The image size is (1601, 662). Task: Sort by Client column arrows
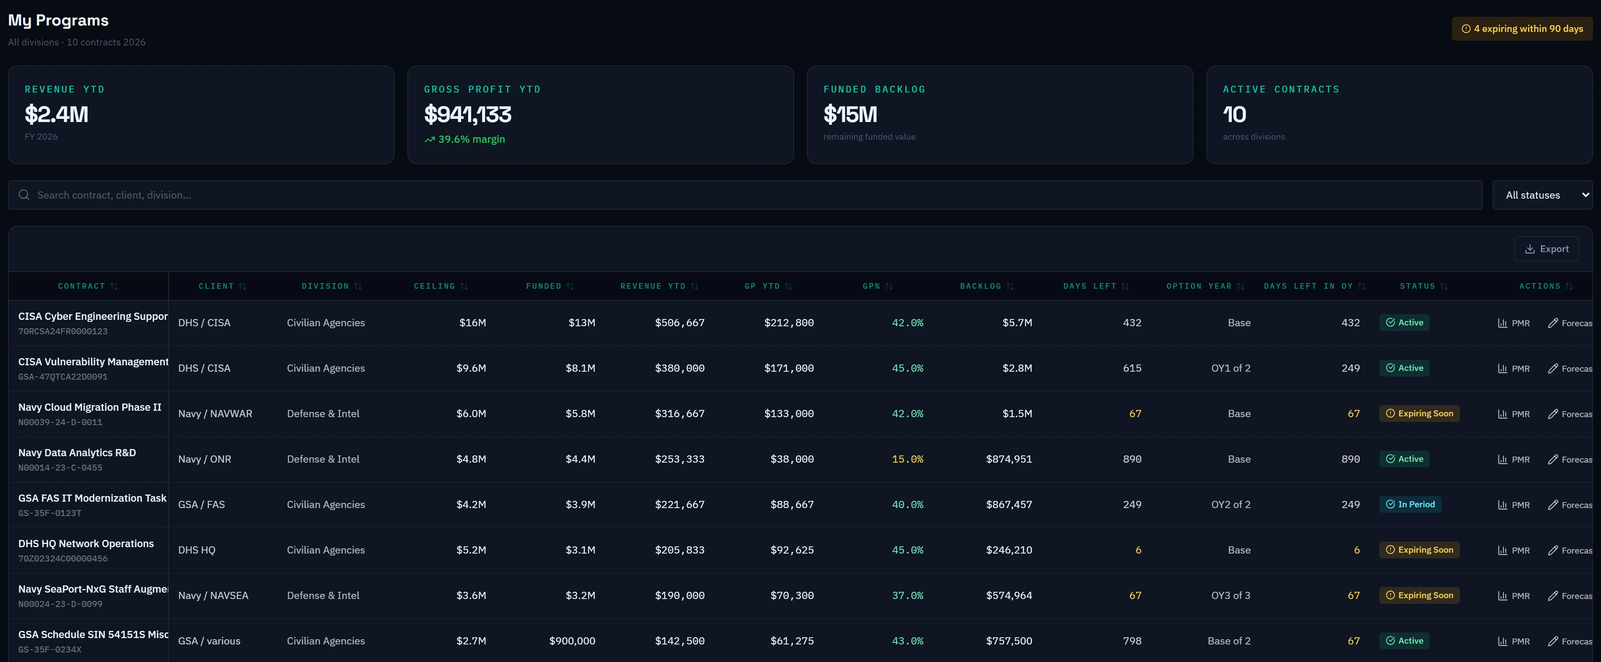(x=242, y=286)
